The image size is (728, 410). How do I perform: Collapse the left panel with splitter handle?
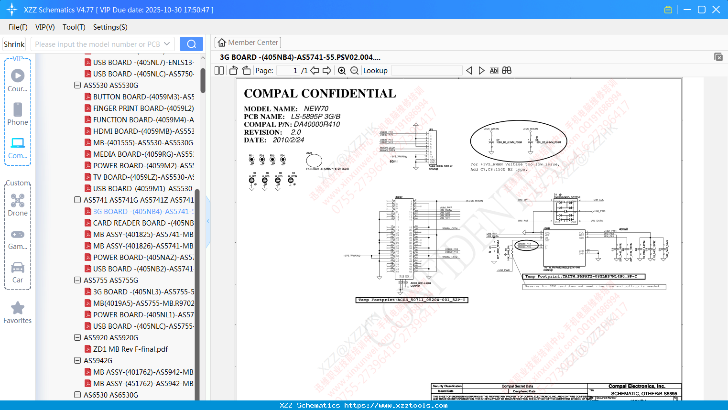[x=208, y=221]
